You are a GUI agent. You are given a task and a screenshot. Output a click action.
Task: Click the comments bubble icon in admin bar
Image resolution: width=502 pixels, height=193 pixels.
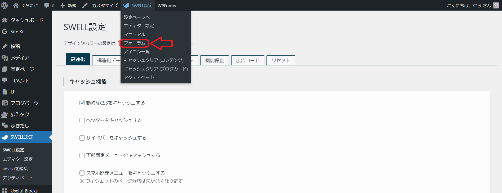pos(47,6)
